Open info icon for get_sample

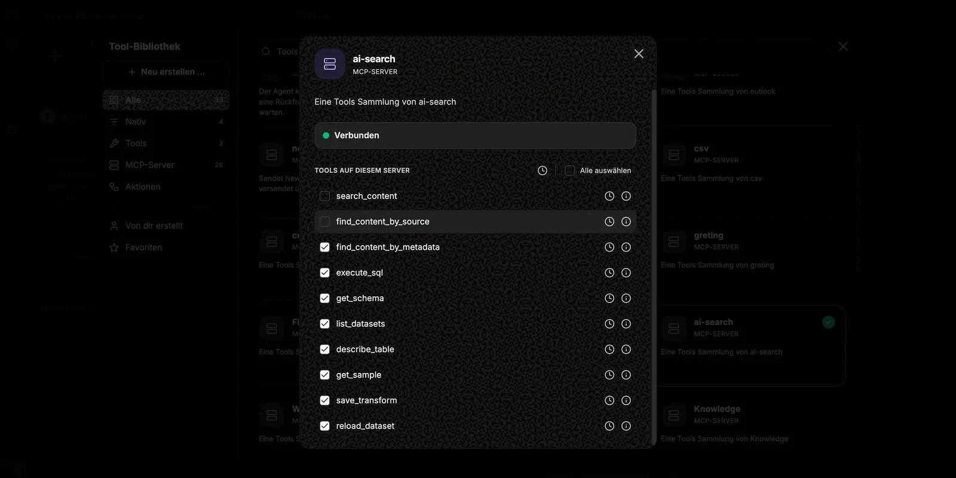[626, 375]
